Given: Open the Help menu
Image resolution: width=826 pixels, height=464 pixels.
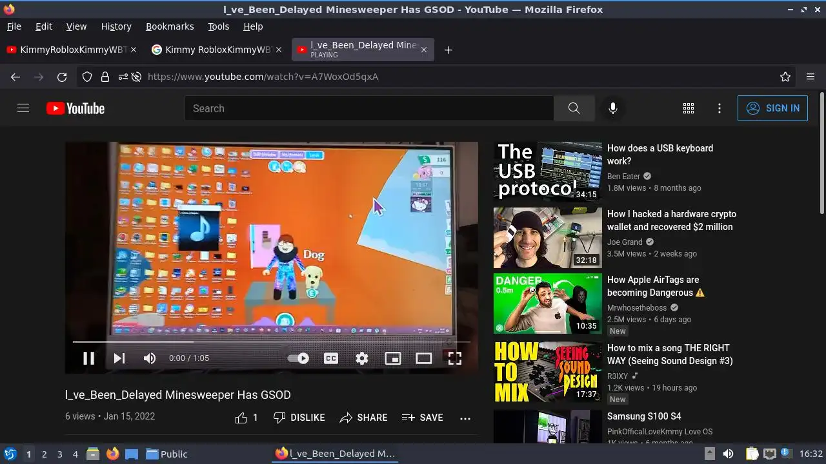Looking at the screenshot, I should pos(253,26).
